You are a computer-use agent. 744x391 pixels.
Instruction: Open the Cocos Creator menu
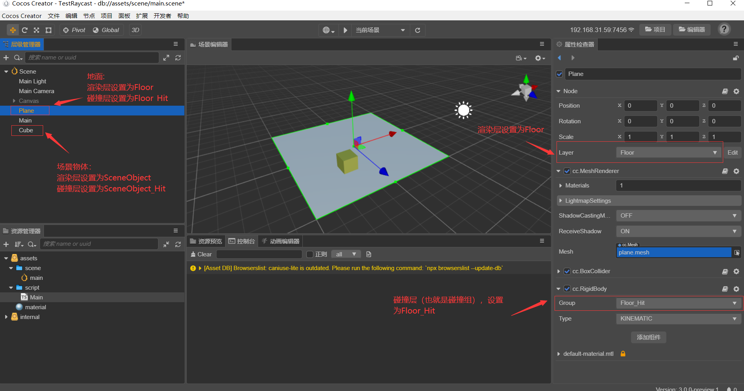[x=22, y=16]
